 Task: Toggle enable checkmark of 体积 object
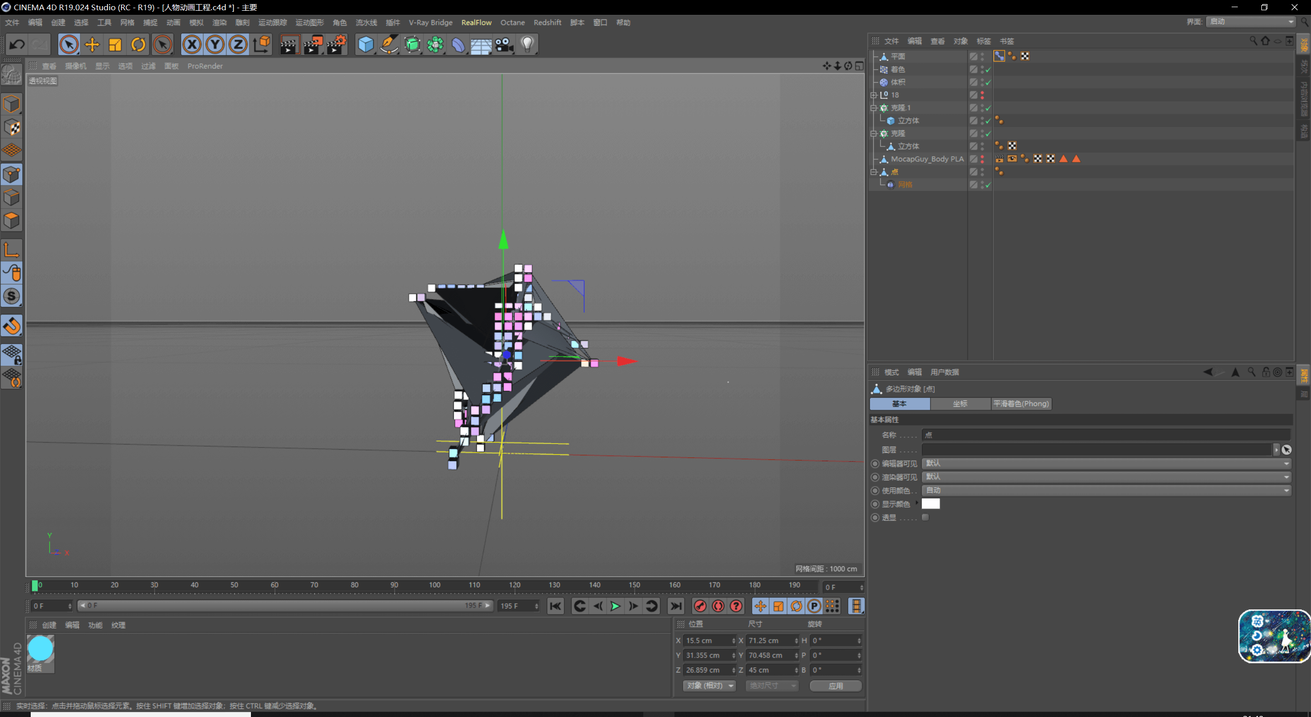(988, 82)
